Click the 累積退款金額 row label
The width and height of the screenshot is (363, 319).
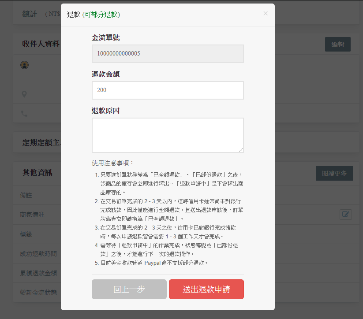pyautogui.click(x=38, y=273)
